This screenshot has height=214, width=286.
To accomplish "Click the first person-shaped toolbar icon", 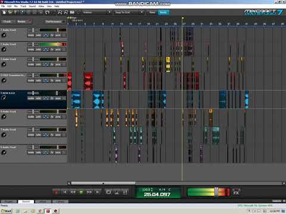I will 60,12.
